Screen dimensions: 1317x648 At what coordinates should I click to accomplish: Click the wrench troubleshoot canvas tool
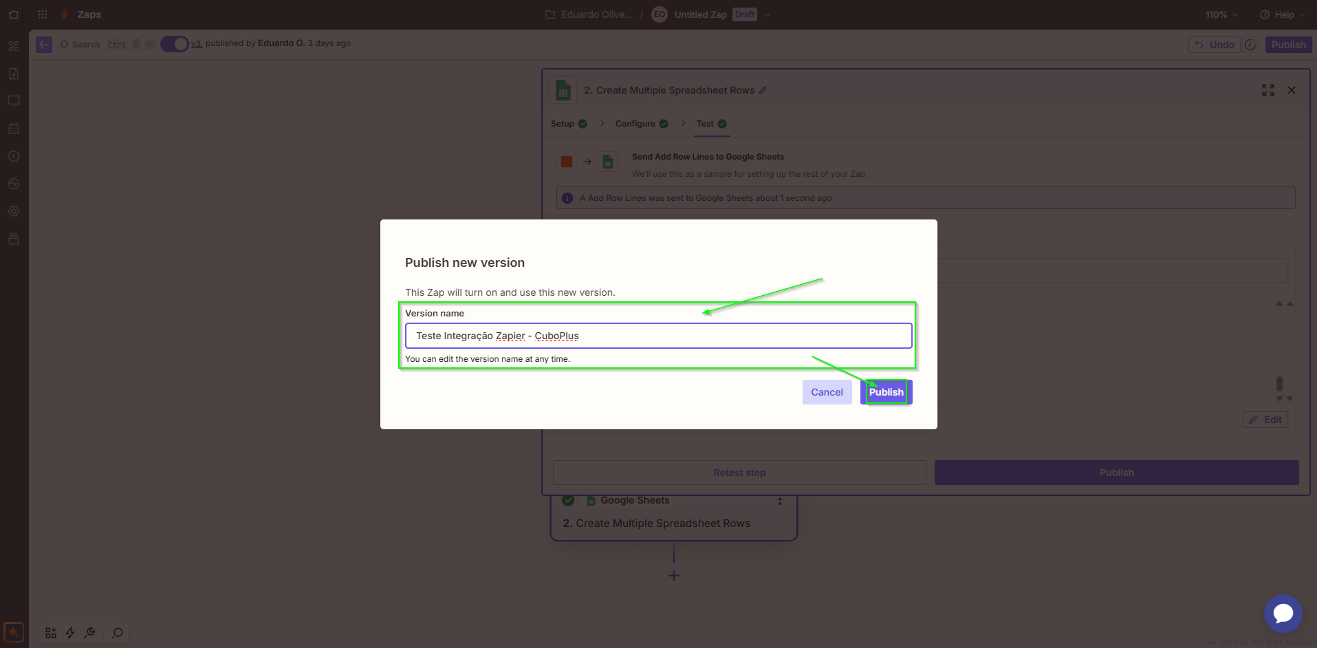coord(89,633)
